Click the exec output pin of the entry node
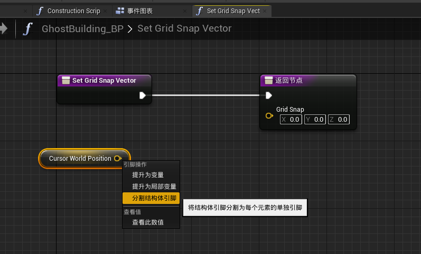Viewport: 421px width, 254px height. (143, 95)
